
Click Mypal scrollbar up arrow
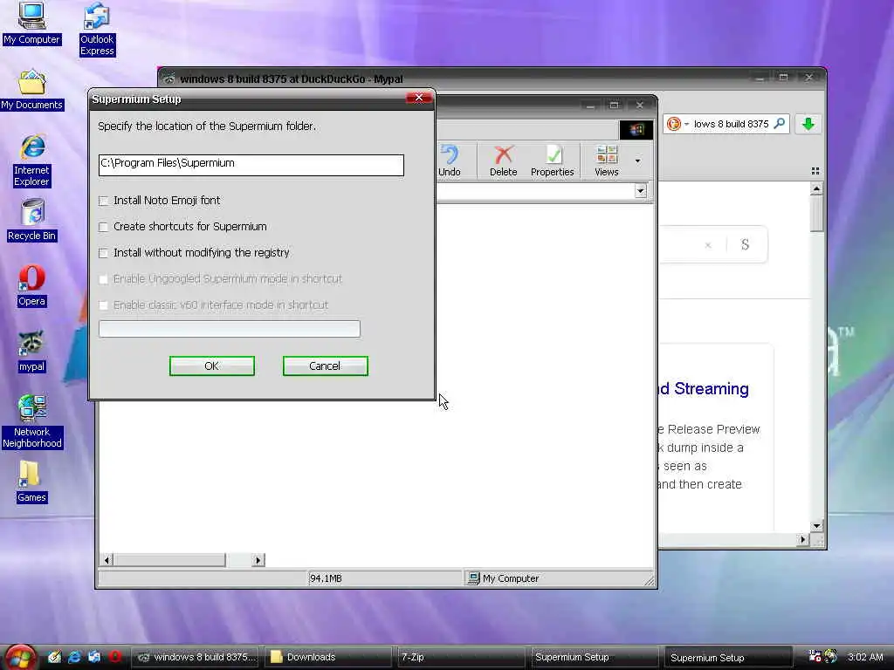tap(816, 188)
